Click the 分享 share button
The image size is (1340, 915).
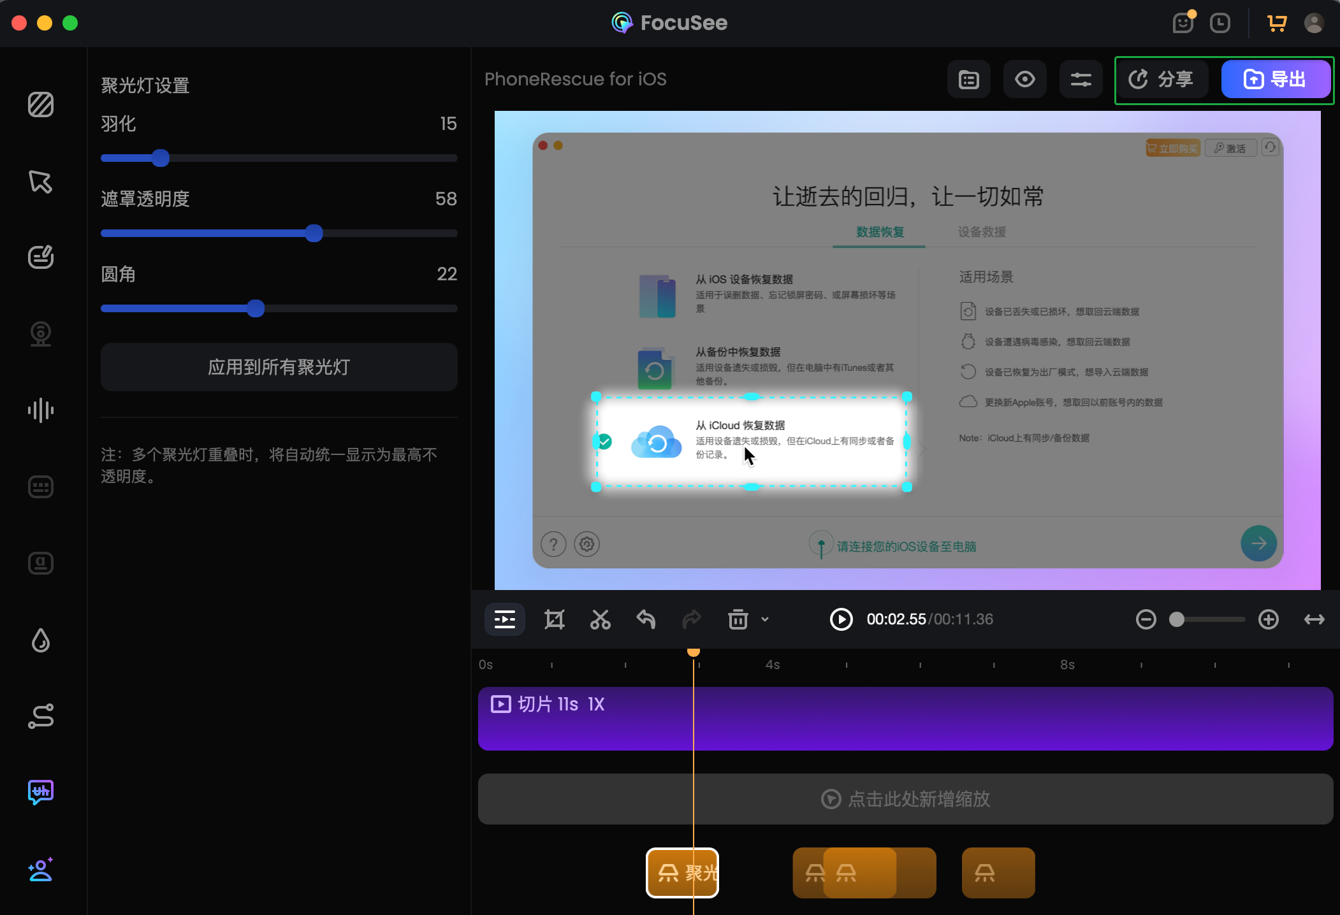pyautogui.click(x=1163, y=80)
